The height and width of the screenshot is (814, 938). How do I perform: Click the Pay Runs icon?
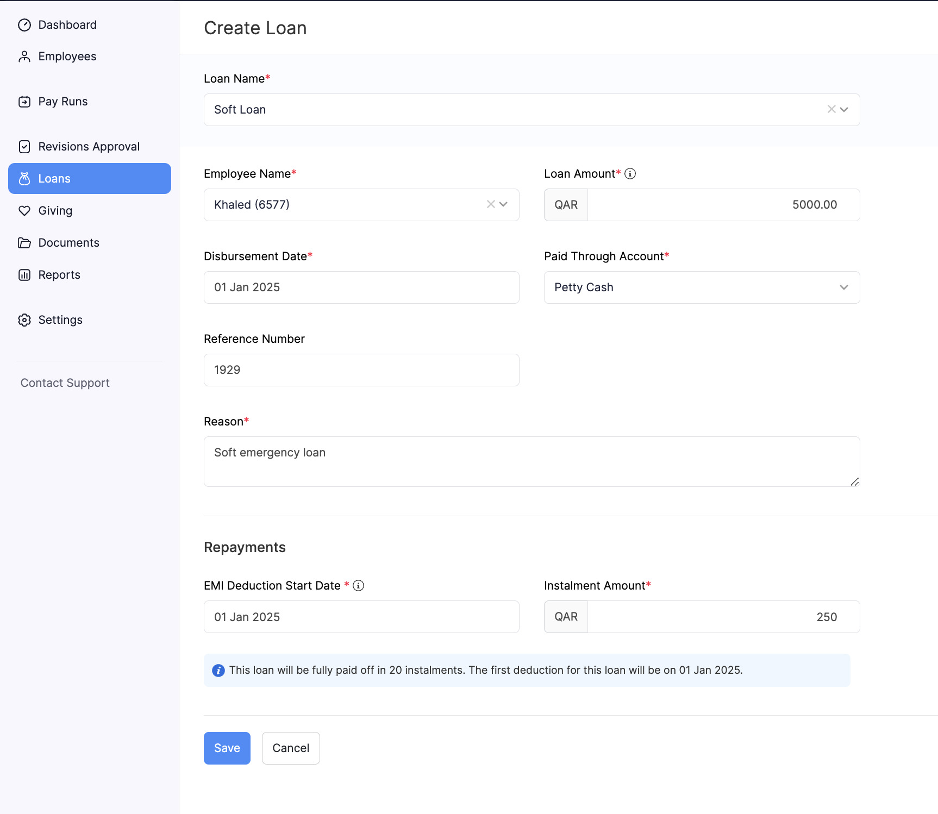(x=24, y=102)
